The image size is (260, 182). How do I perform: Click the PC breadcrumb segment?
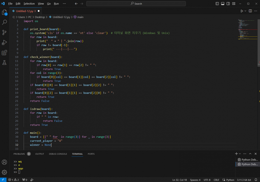30,17
